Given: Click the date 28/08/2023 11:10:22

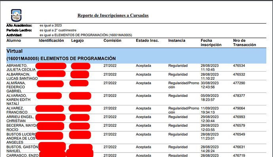Looking at the screenshot, I should [210, 76].
